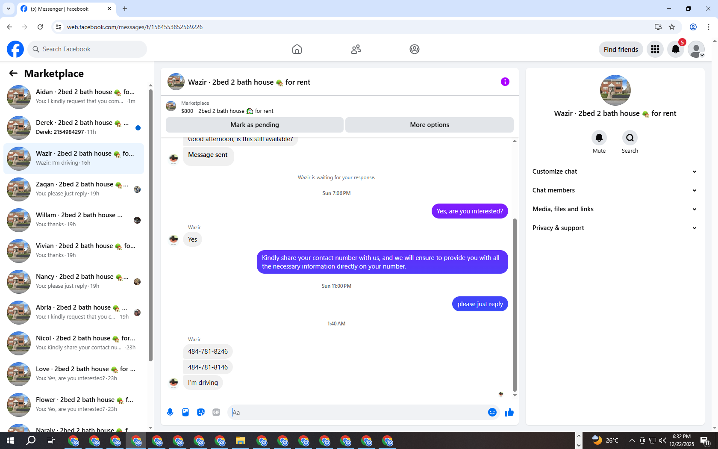Click the please just reply message
718x449 pixels.
click(480, 304)
